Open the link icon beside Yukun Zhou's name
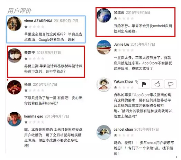This screenshot has height=160, width=181. pos(136,82)
